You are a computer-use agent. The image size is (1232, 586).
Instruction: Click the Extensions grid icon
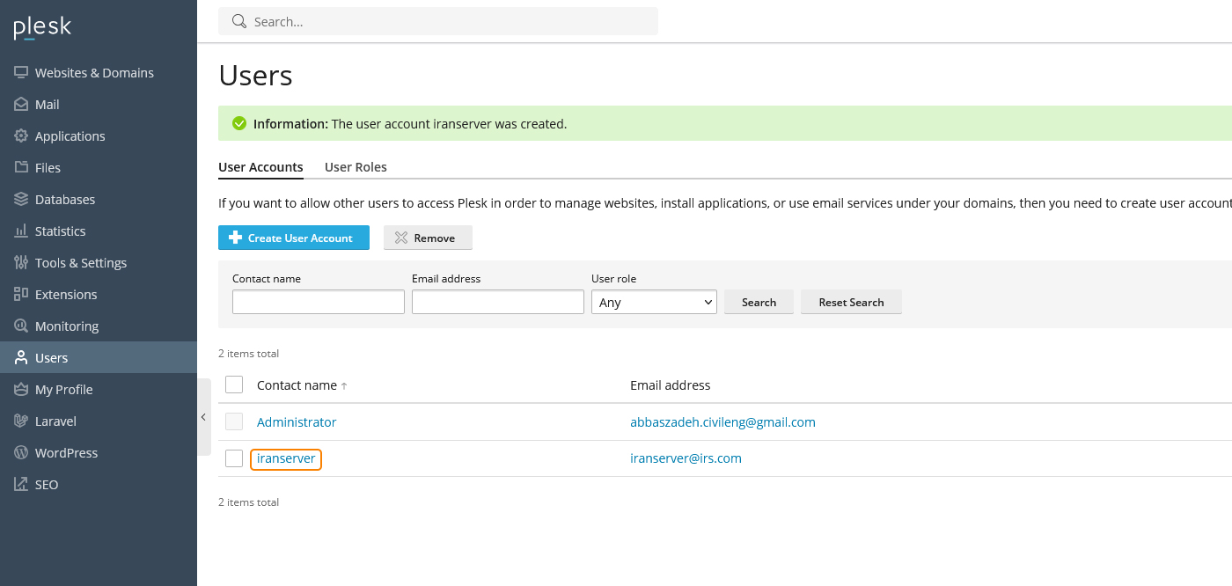(21, 295)
